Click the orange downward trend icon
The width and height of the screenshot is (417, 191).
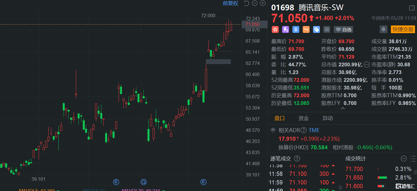click(306, 29)
